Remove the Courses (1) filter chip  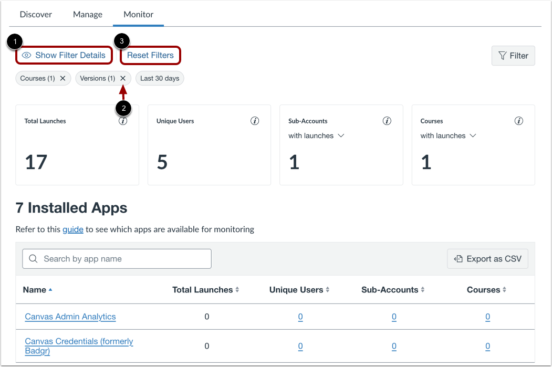pos(63,78)
